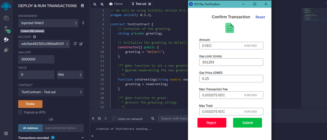
Task: Click Load contract from Address field
Action: click(63, 128)
